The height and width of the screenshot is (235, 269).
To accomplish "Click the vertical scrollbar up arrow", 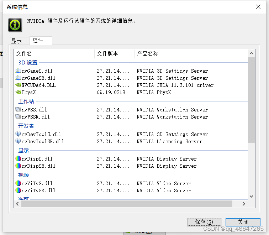I will click(x=251, y=53).
